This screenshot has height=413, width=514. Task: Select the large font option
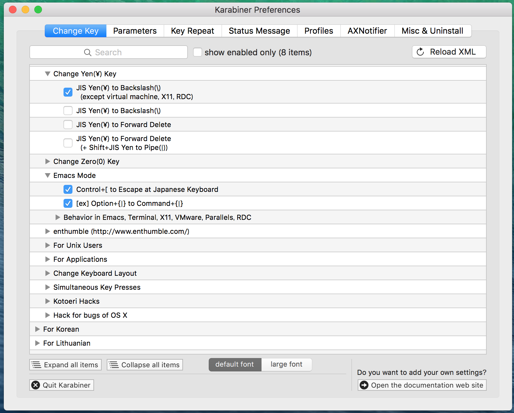point(287,364)
